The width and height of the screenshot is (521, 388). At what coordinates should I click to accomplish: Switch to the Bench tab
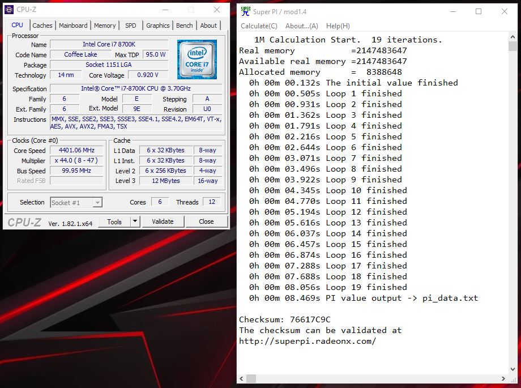184,25
